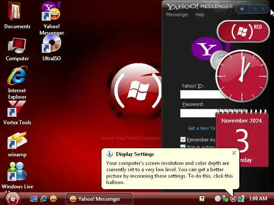Open the Messenger menu
This screenshot has height=205, width=274.
pyautogui.click(x=177, y=15)
